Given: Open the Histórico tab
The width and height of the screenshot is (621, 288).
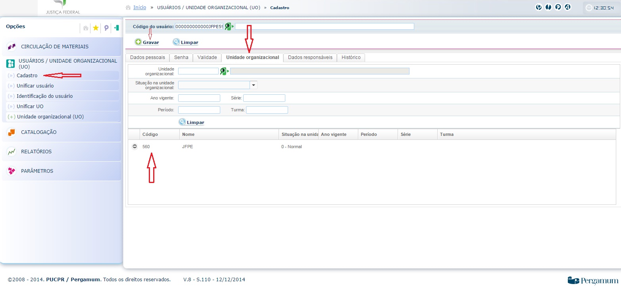Looking at the screenshot, I should pyautogui.click(x=351, y=57).
